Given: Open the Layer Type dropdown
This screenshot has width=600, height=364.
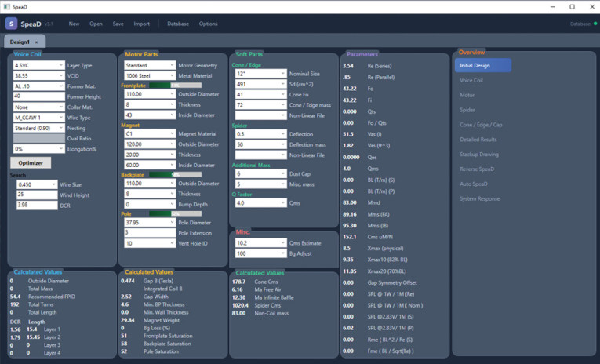Looking at the screenshot, I should tap(39, 65).
